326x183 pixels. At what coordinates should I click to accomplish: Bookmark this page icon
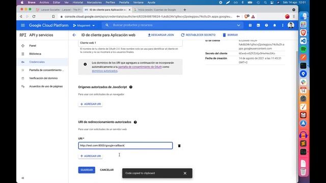[x=53, y=16]
